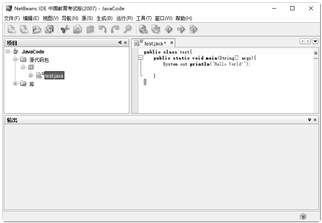Click the final closing brace in editor
322x223 pixels.
145,82
